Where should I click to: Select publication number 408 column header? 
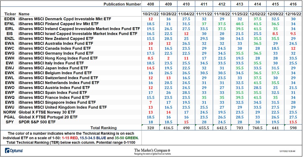150,4
